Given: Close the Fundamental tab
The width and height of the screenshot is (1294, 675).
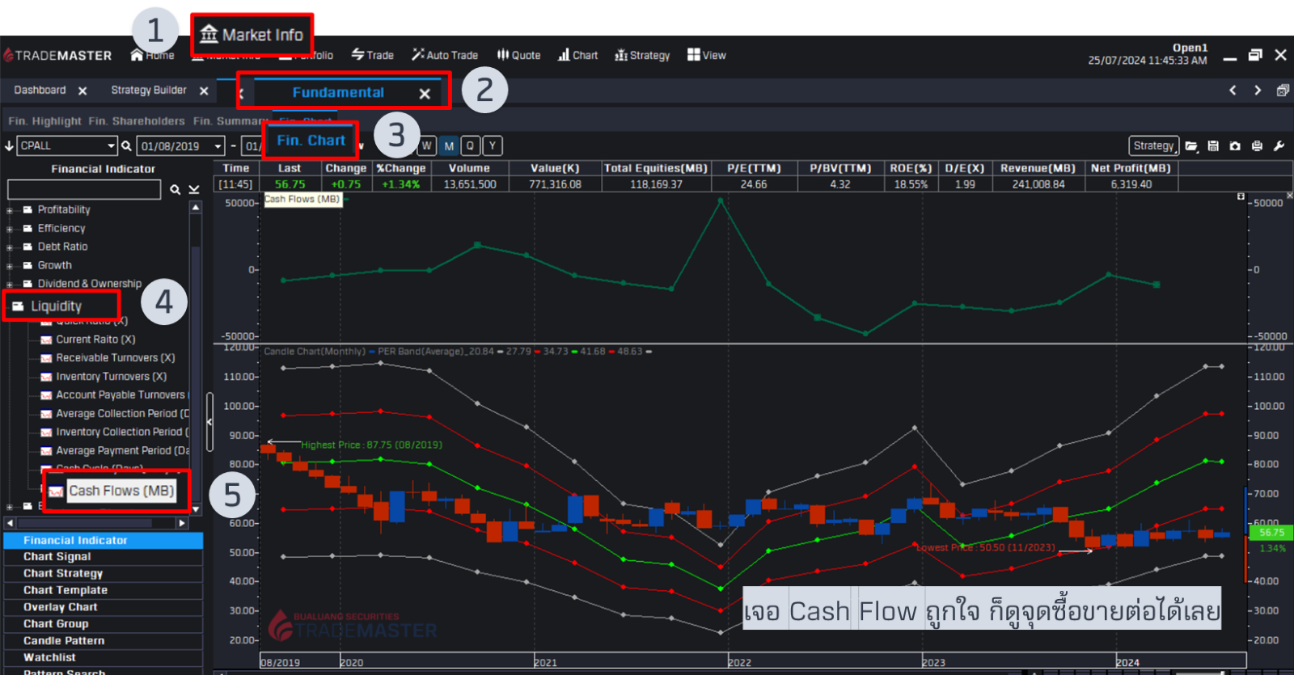Looking at the screenshot, I should [x=425, y=94].
